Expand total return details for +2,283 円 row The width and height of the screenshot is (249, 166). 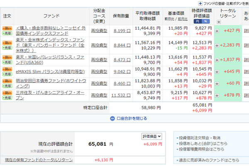pyautogui.click(x=217, y=45)
